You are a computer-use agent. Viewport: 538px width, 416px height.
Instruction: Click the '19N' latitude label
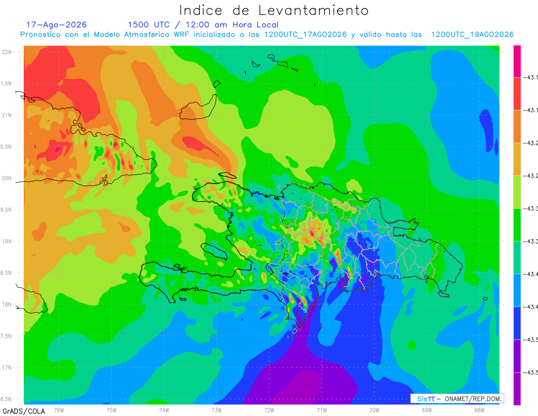point(7,241)
